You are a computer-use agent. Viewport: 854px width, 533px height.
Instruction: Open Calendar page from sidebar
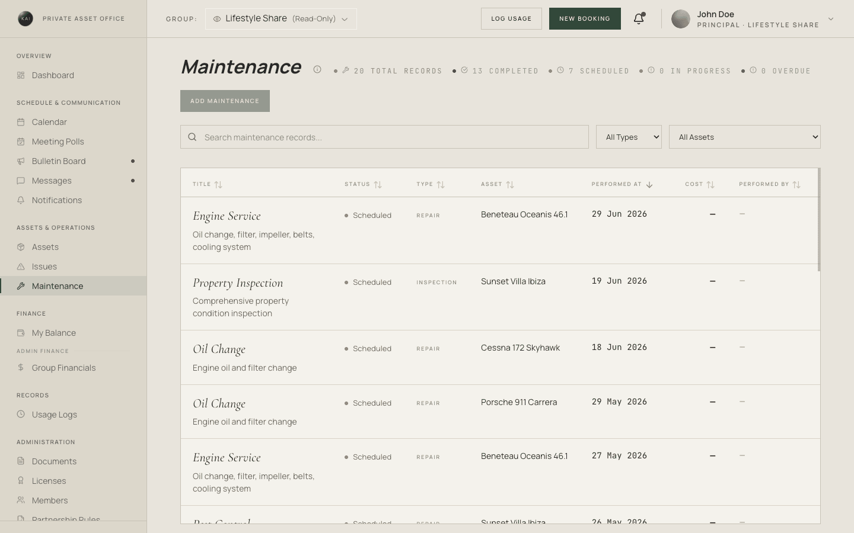(x=74, y=122)
